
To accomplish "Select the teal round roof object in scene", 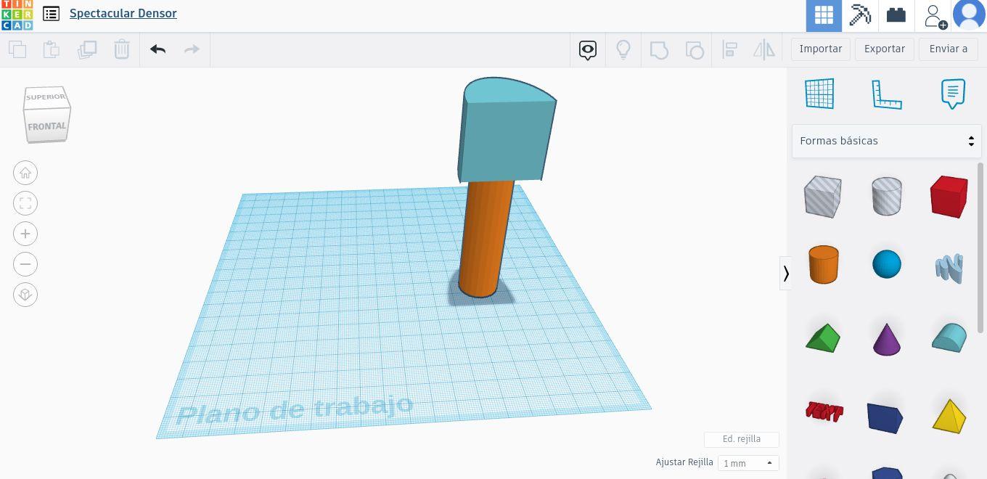I will (x=508, y=131).
